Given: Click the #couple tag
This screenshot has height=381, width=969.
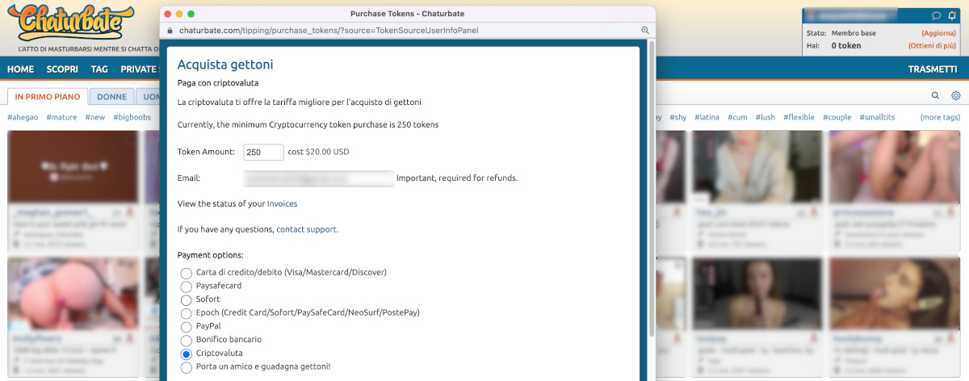Looking at the screenshot, I should [x=837, y=117].
